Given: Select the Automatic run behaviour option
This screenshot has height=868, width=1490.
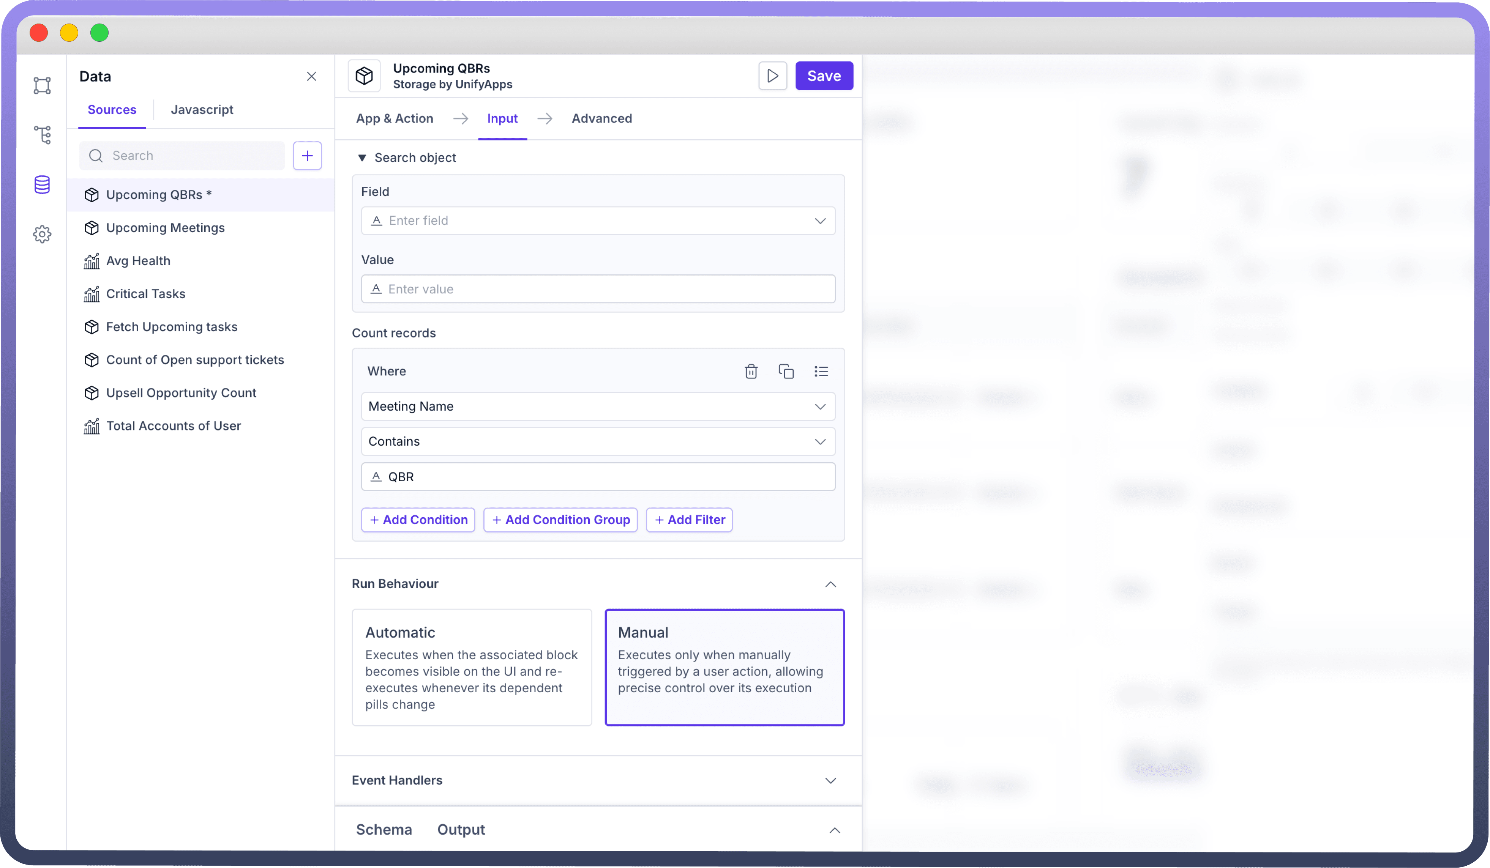Looking at the screenshot, I should [x=471, y=667].
